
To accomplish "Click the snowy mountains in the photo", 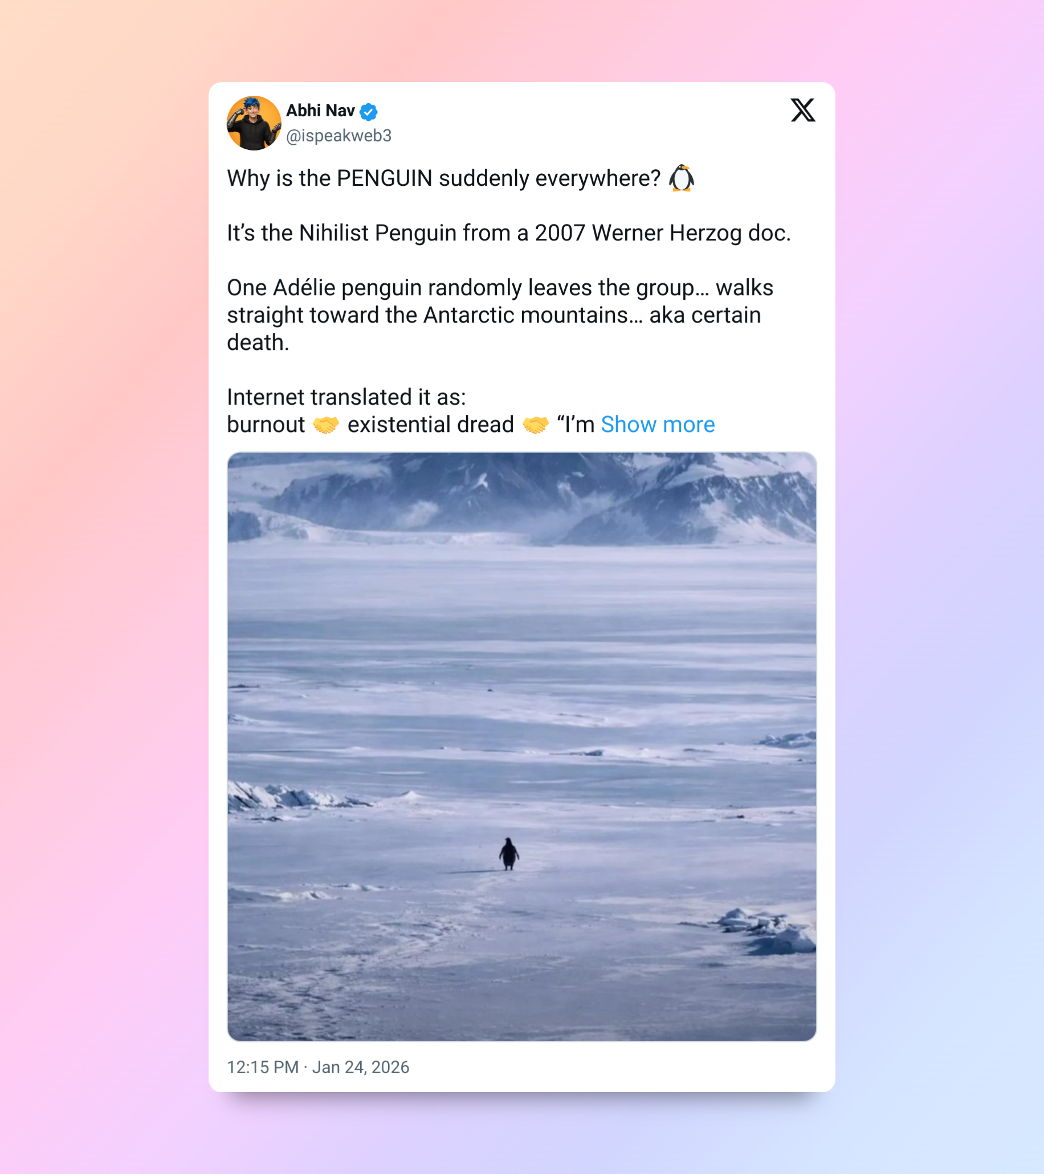I will click(x=521, y=498).
